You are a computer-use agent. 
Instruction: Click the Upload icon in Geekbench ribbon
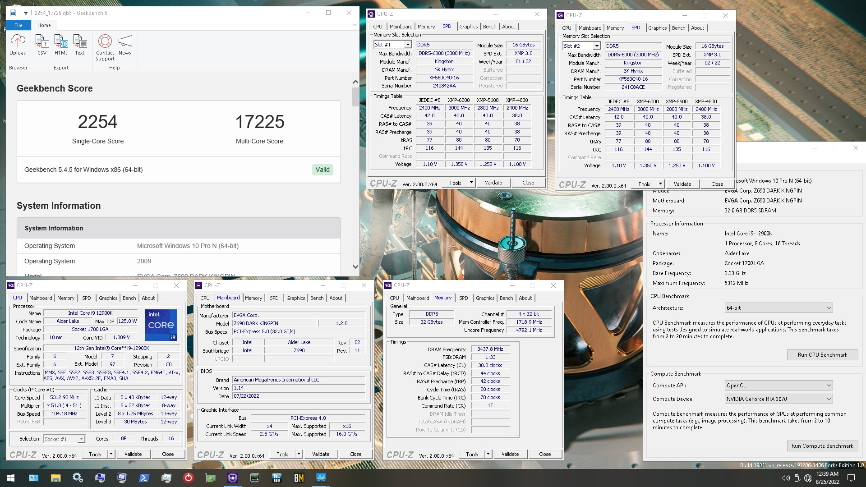(18, 45)
